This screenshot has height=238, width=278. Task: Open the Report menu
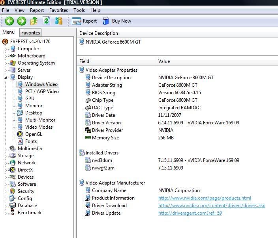tap(37, 10)
